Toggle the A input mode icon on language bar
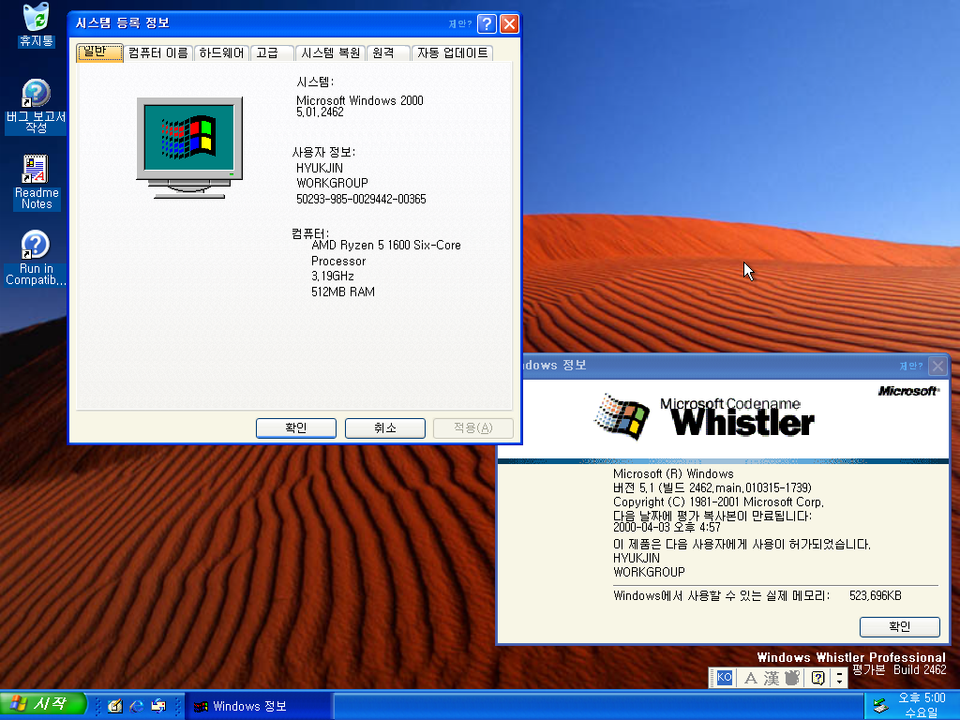 [x=750, y=678]
